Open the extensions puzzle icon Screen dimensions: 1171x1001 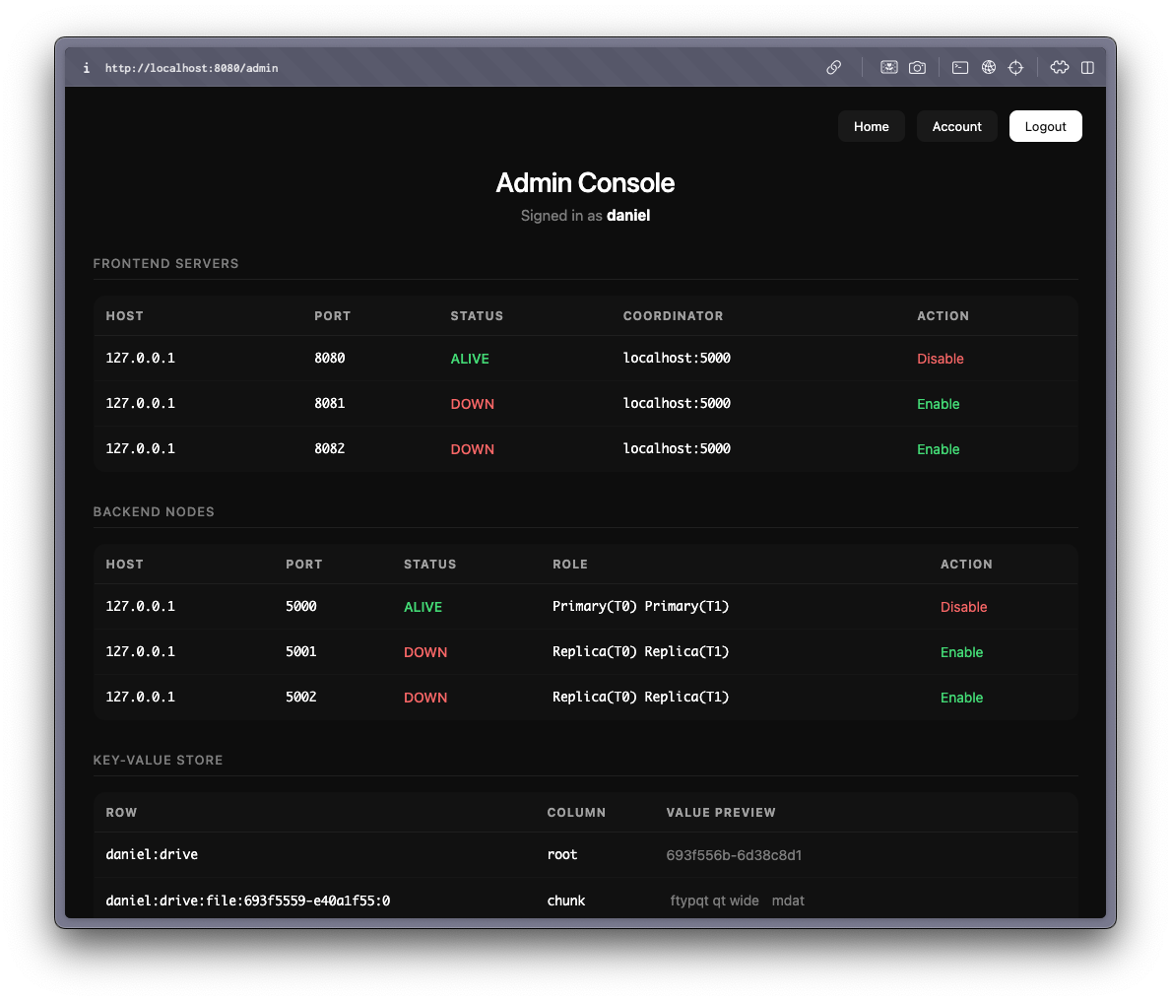1059,67
